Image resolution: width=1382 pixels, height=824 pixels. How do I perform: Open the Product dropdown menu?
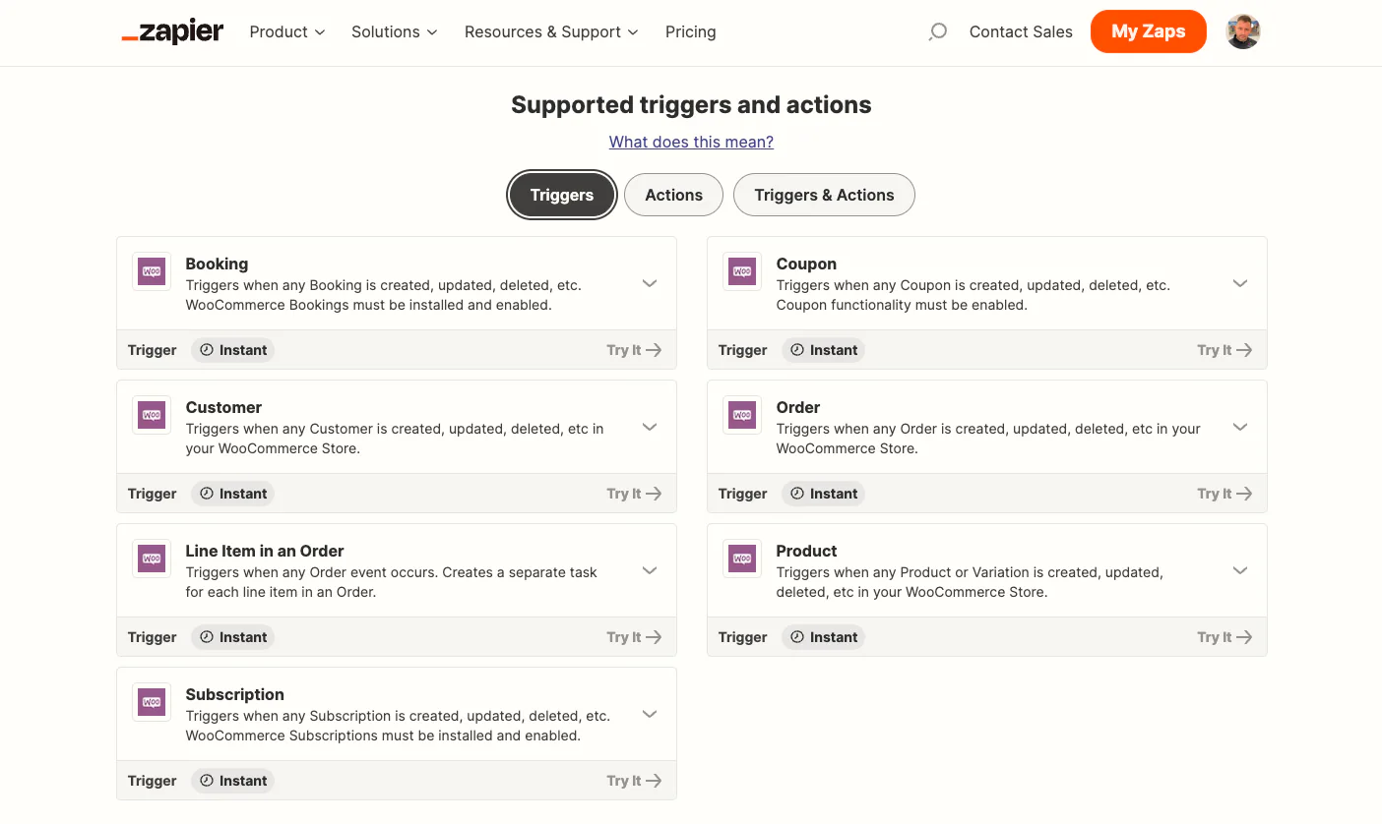pos(287,31)
